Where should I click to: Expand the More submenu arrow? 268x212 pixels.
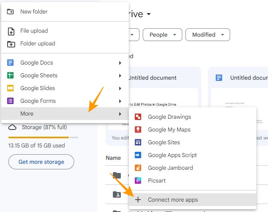(x=120, y=114)
